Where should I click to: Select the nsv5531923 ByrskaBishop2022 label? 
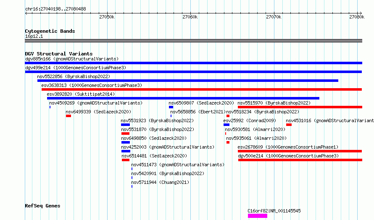tap(158, 120)
